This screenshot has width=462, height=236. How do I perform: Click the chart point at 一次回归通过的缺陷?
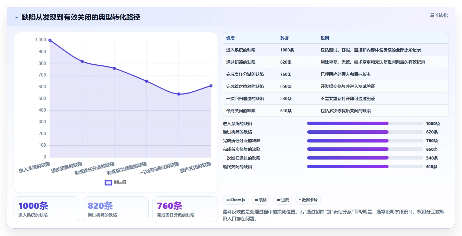pyautogui.click(x=179, y=94)
